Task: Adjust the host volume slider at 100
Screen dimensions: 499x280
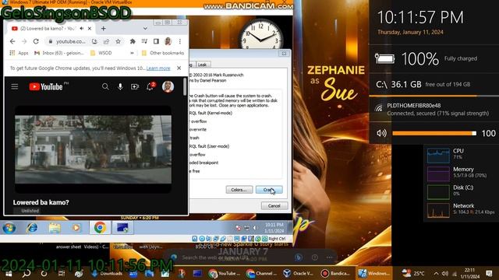Action: (434, 133)
